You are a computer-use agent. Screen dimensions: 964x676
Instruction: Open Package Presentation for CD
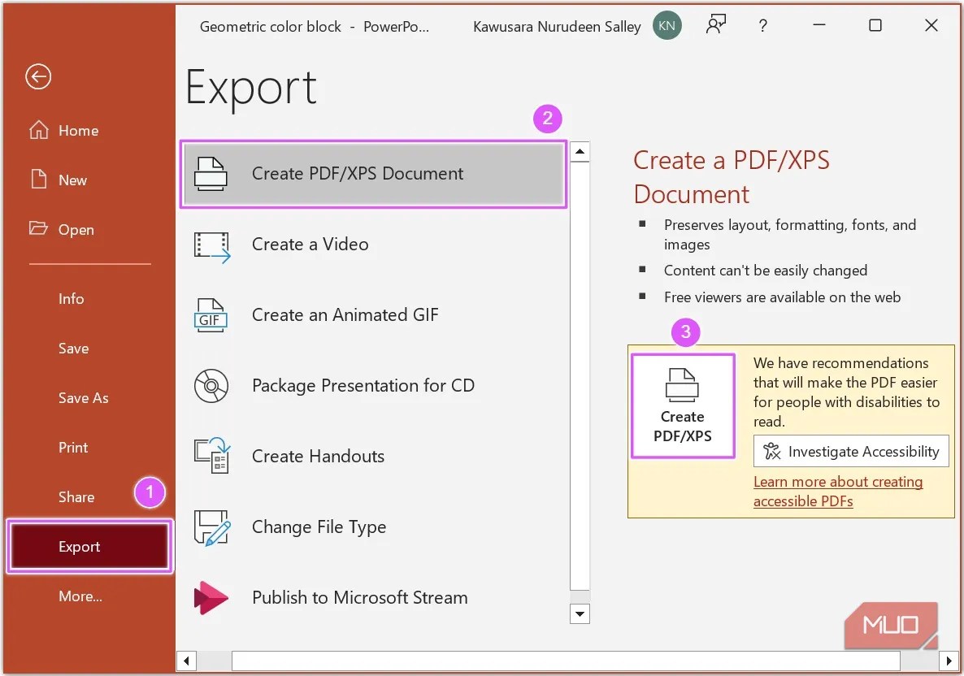[x=363, y=385]
